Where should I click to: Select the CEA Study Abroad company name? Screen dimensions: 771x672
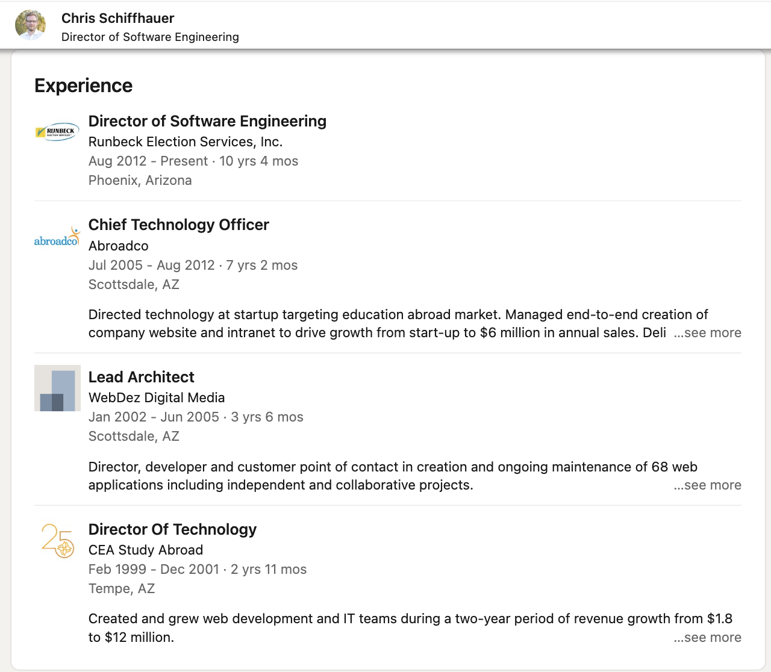tap(146, 550)
